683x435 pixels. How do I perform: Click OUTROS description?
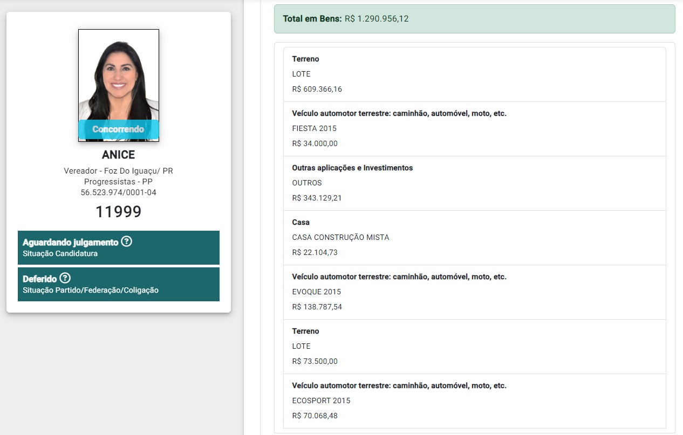307,183
